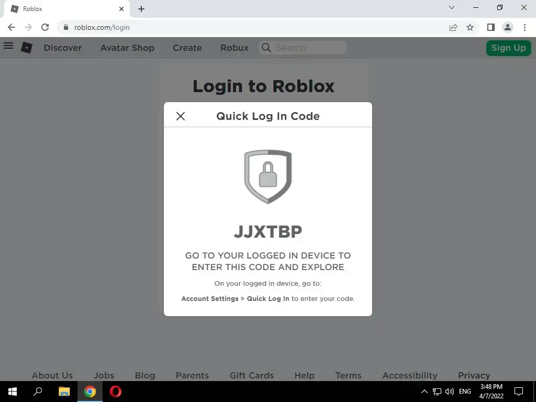Open the Roblox hamburger menu
The image size is (536, 402).
coord(8,46)
